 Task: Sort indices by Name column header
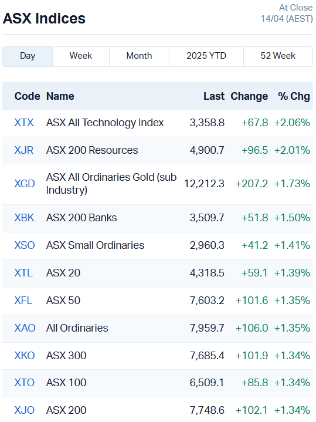point(60,96)
